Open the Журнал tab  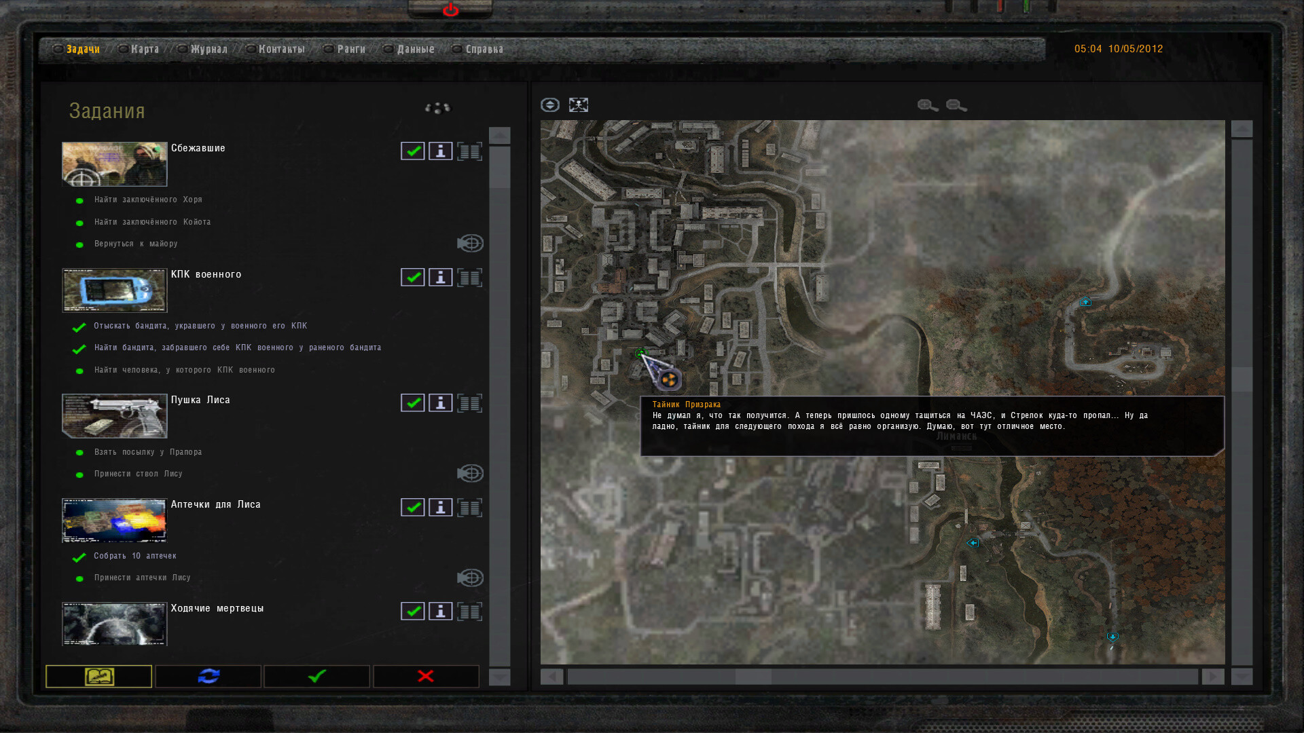[x=209, y=49]
